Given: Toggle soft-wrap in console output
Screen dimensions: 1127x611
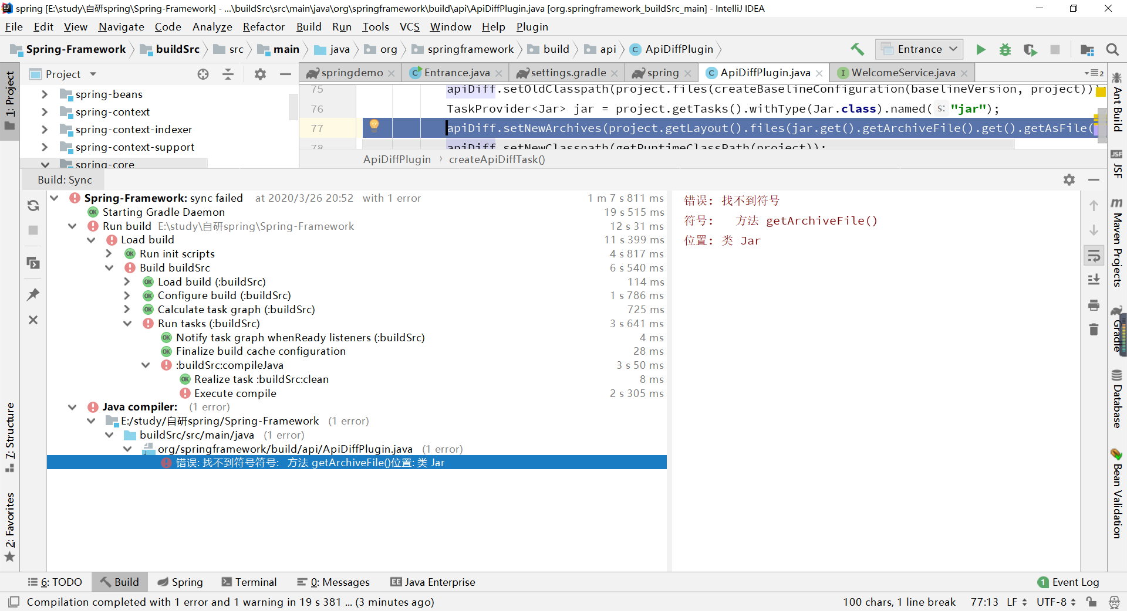Looking at the screenshot, I should (x=1094, y=256).
